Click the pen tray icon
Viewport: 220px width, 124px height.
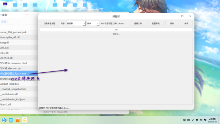click(193, 120)
